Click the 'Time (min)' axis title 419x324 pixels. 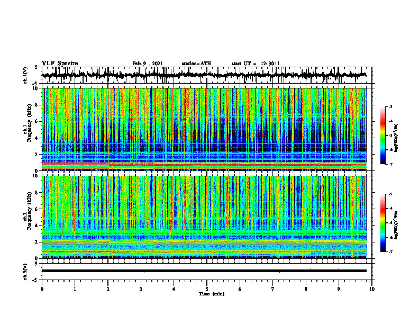coord(212,294)
